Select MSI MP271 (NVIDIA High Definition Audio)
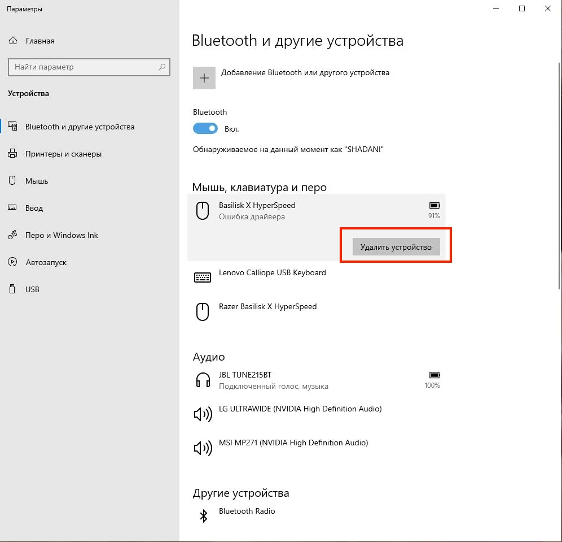The image size is (562, 542). 293,443
